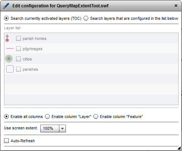This screenshot has width=182, height=151.
Task: Check the parishes layer checkbox
Action: click(x=18, y=69)
